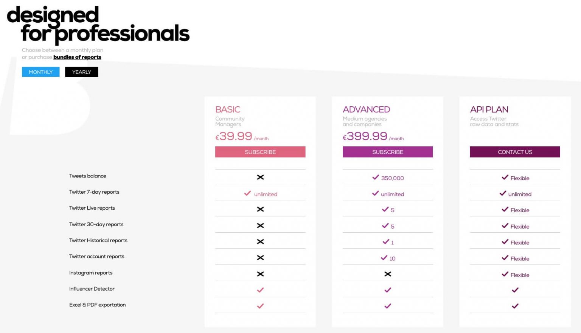581x333 pixels.
Task: Click Advanced plan's Influencer Detector checkmark
Action: click(388, 290)
